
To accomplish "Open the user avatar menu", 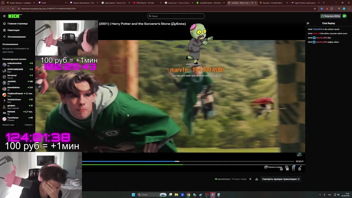I will [x=345, y=16].
